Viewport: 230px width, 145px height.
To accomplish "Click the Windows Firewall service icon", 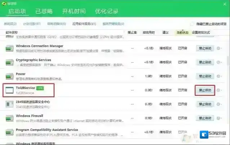I will (x=9, y=118).
